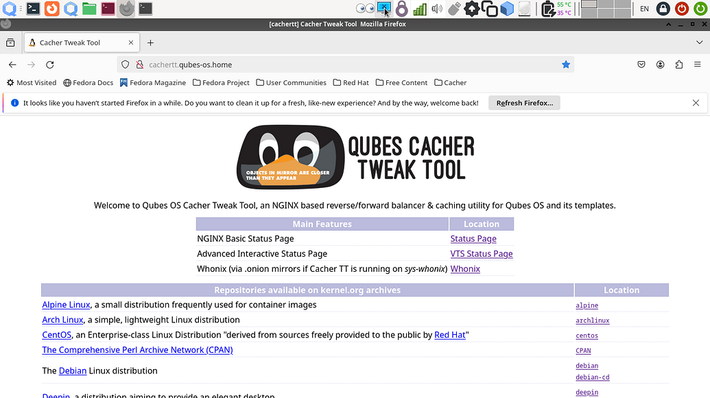710x398 pixels.
Task: Open the purple padlock tray icon
Action: [x=401, y=9]
